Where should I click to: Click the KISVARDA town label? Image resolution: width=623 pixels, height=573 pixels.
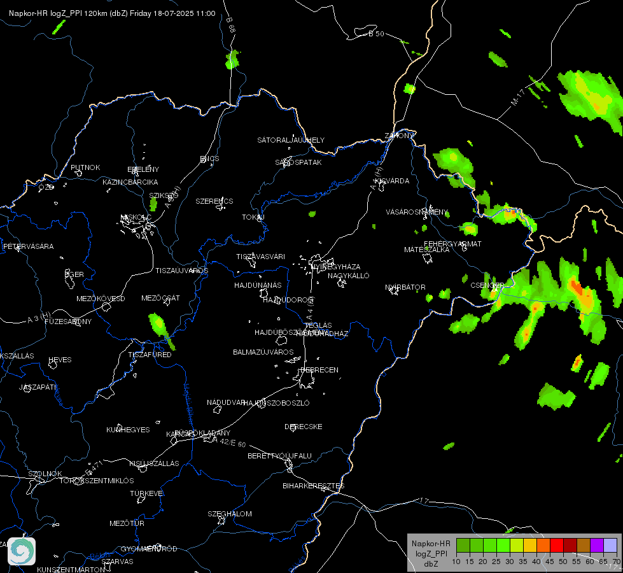pos(392,181)
